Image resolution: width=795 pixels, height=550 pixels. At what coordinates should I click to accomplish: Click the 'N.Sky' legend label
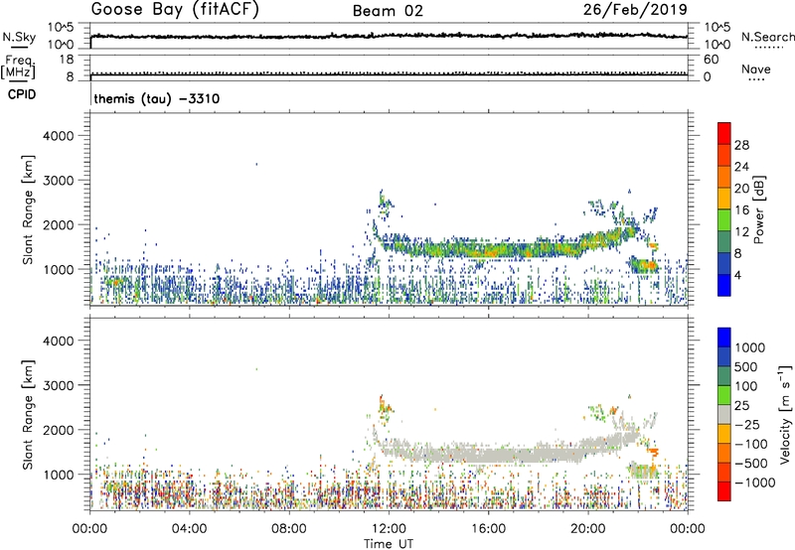point(19,37)
